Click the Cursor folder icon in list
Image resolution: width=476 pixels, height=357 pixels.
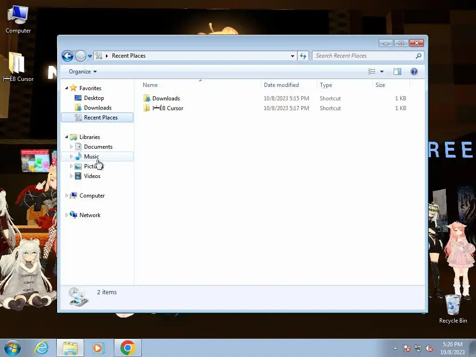coord(146,108)
